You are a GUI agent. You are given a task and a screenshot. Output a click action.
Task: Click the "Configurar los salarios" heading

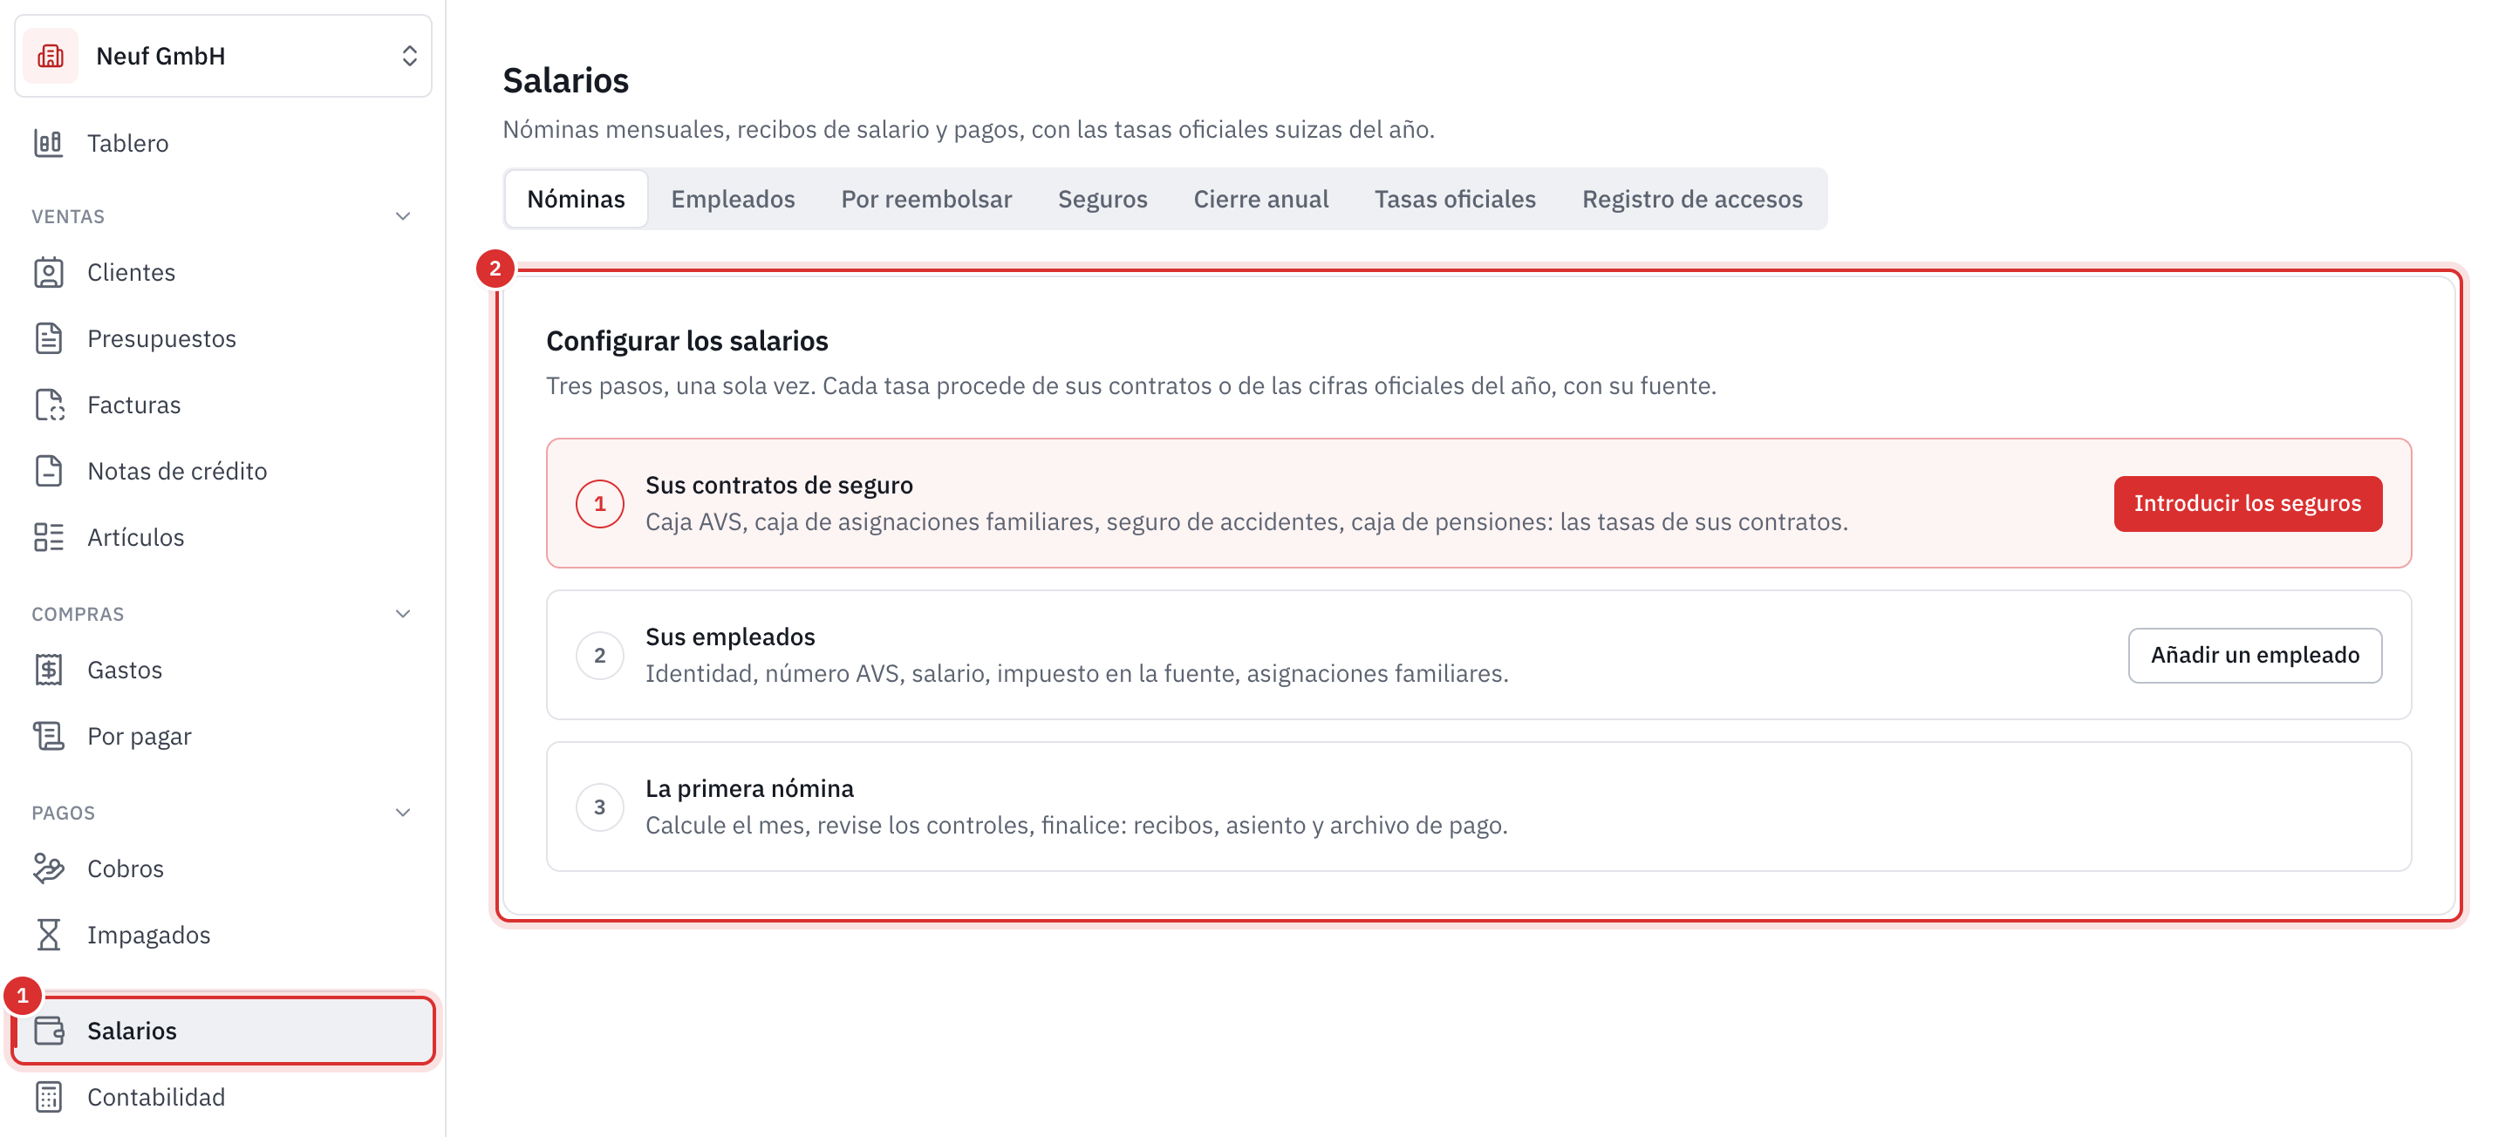(x=686, y=341)
